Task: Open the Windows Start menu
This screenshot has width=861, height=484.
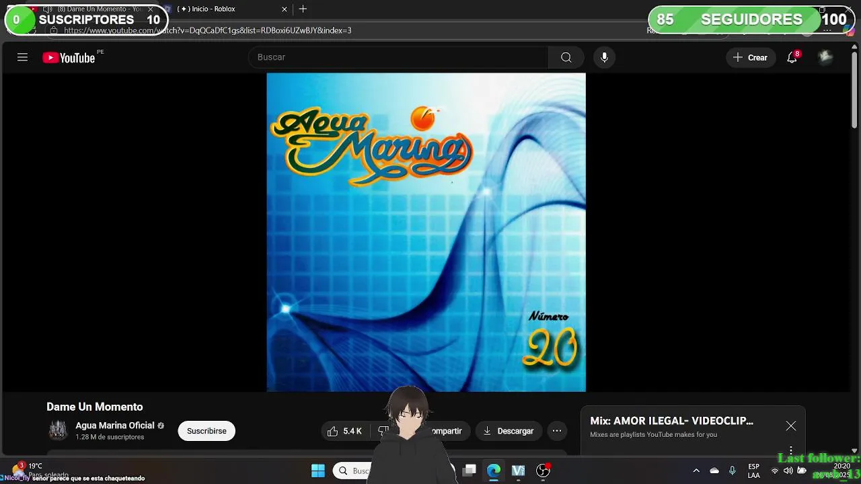Action: (318, 471)
